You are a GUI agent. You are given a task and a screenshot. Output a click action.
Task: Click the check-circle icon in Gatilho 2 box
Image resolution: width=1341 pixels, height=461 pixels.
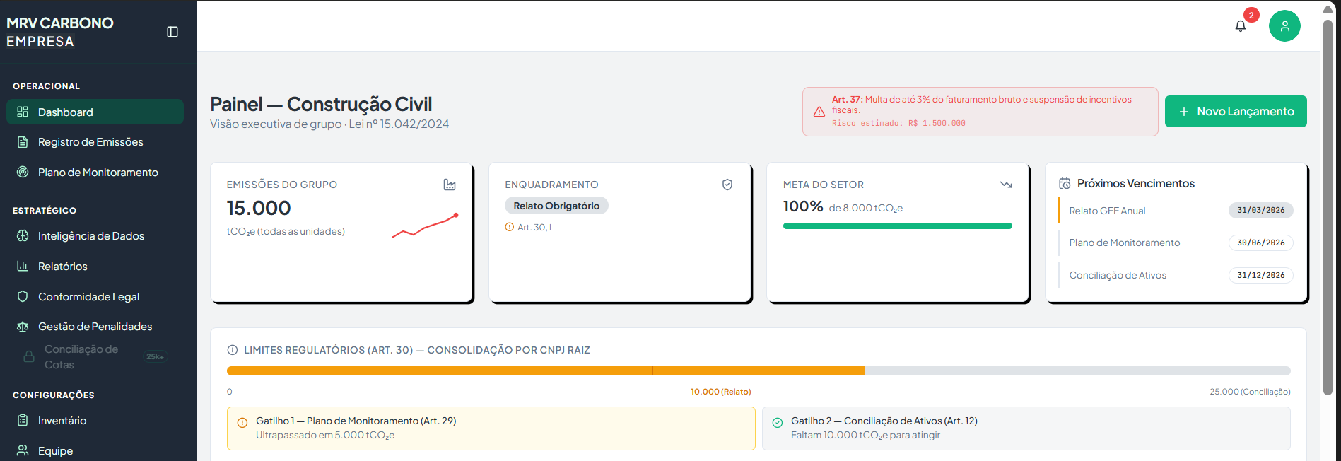click(x=778, y=423)
